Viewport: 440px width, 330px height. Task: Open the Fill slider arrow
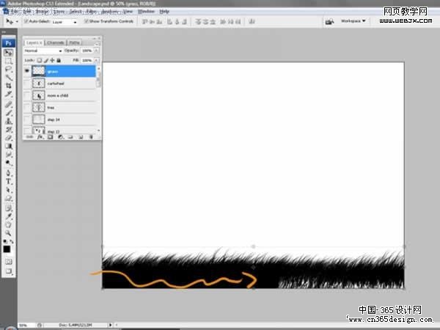point(96,60)
